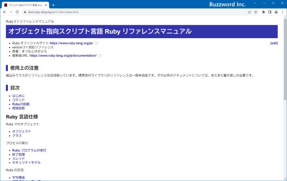Open the ruby-lang.org/ja/documentation/ link
The image size is (287, 181).
click(x=63, y=55)
